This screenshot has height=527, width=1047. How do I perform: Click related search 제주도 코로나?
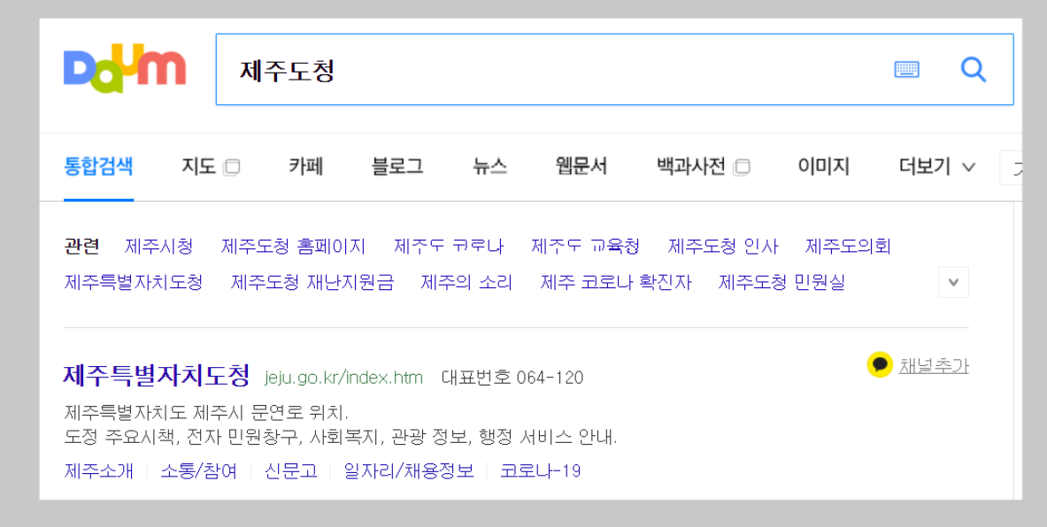point(448,246)
